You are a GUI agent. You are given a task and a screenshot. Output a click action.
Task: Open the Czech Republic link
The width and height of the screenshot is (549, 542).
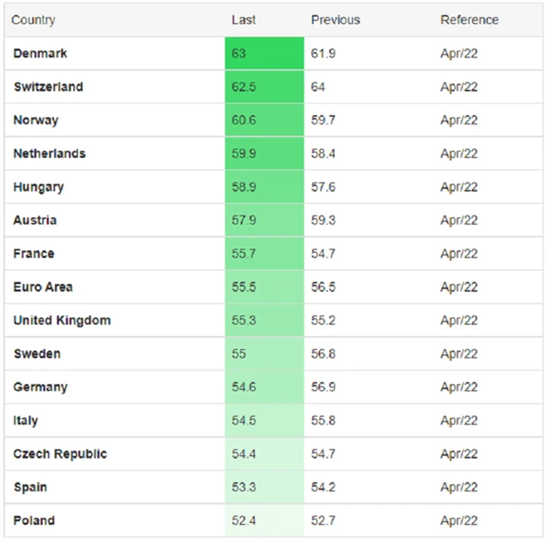(x=60, y=455)
